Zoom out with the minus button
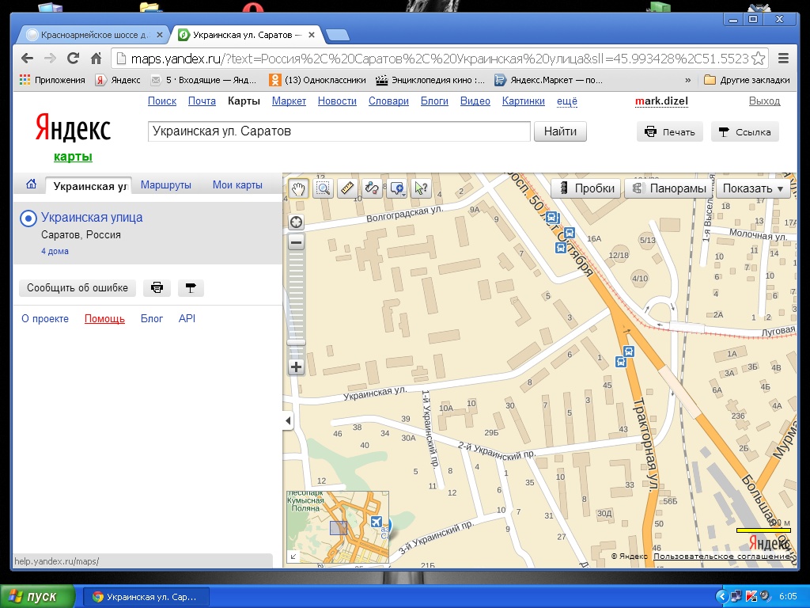 [x=296, y=242]
